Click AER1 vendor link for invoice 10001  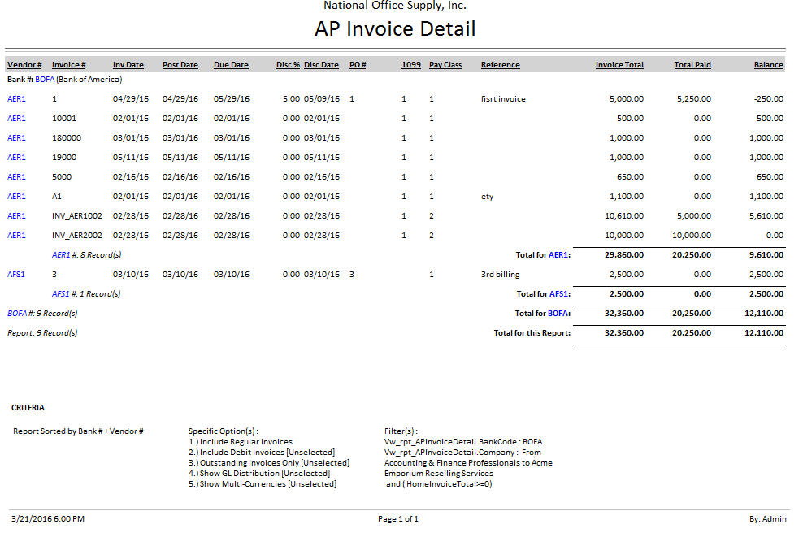tap(16, 119)
